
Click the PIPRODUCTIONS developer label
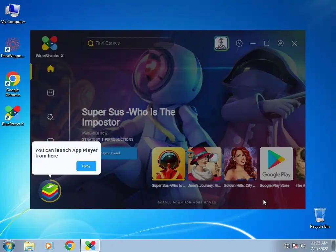[x=119, y=139]
